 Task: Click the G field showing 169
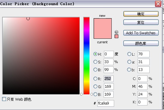pyautogui.click(x=109, y=87)
